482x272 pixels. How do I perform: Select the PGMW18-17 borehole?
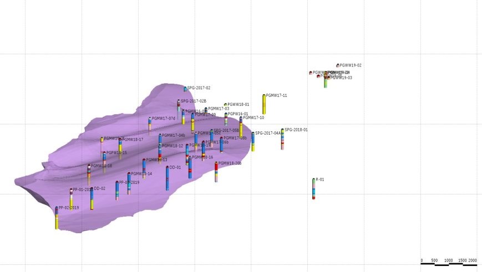pos(120,145)
